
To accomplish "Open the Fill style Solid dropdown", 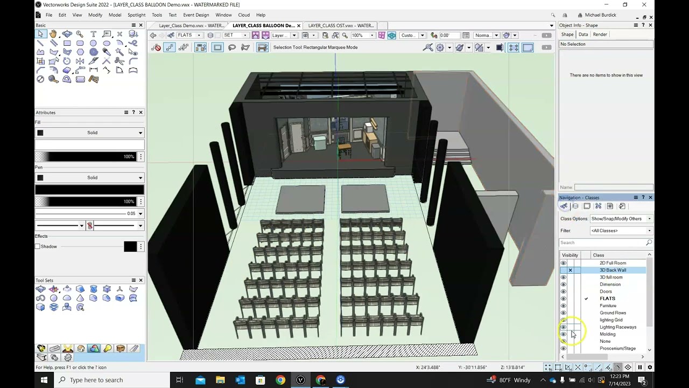I will click(x=89, y=133).
